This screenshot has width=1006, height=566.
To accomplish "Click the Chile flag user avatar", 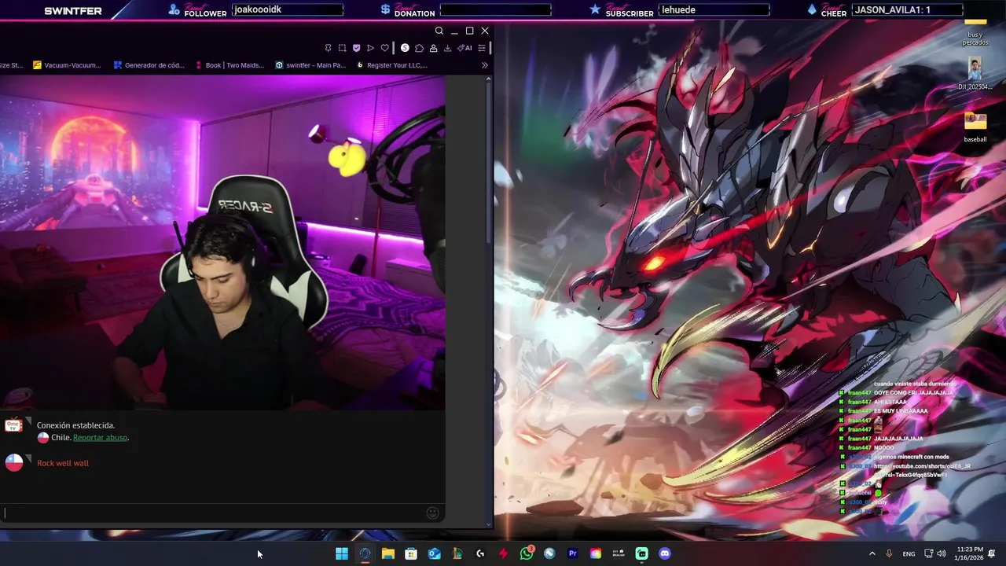I will pyautogui.click(x=14, y=462).
